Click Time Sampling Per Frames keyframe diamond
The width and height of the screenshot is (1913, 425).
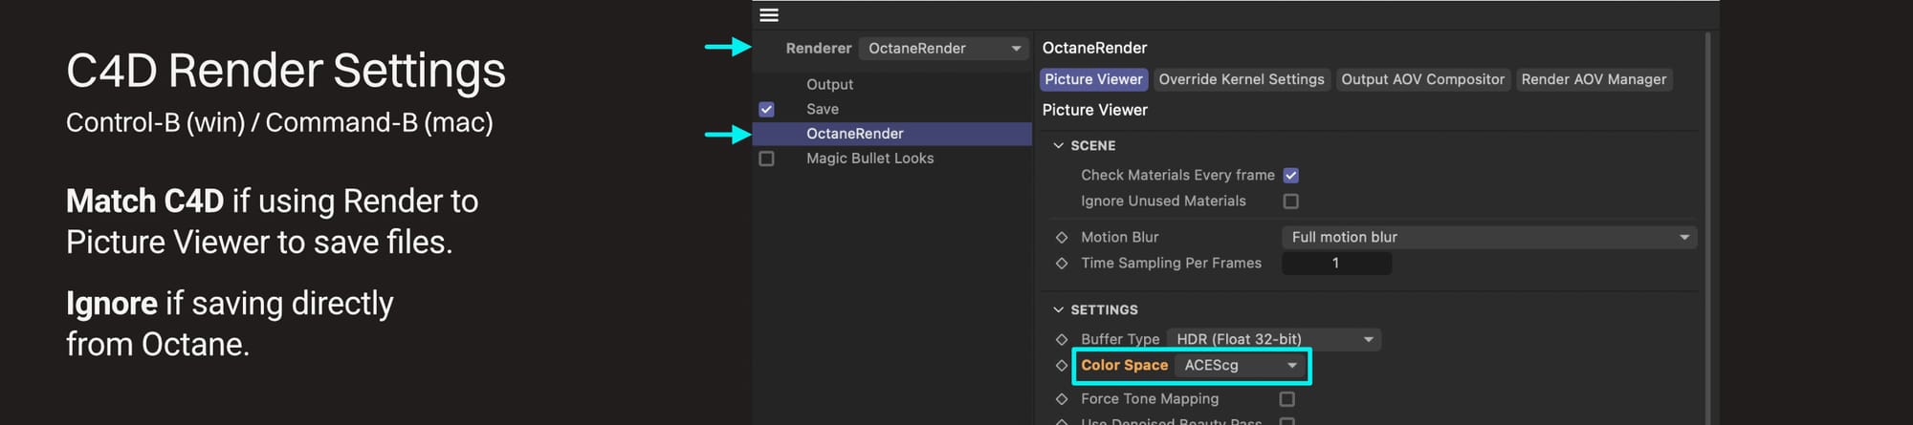[x=1061, y=263]
